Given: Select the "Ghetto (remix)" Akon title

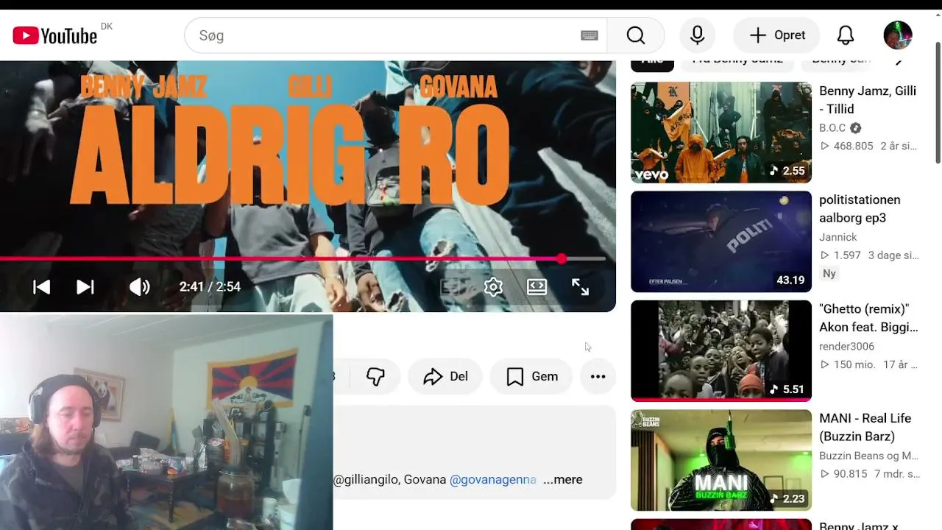Looking at the screenshot, I should [868, 318].
